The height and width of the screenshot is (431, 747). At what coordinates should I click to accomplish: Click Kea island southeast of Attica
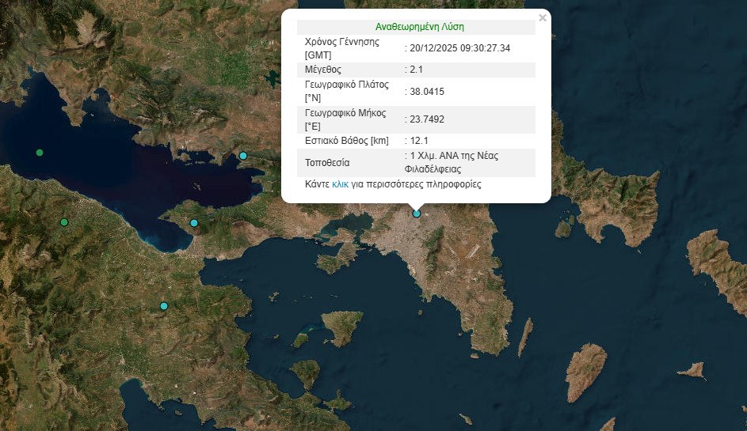(585, 370)
